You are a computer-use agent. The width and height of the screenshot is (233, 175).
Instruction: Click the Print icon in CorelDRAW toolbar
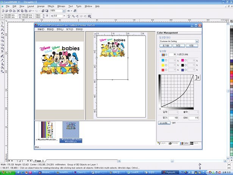pos(14,11)
